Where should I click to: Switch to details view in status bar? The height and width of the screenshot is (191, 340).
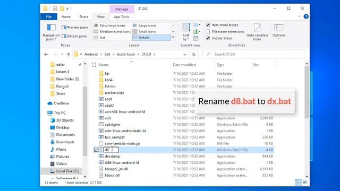click(x=298, y=183)
